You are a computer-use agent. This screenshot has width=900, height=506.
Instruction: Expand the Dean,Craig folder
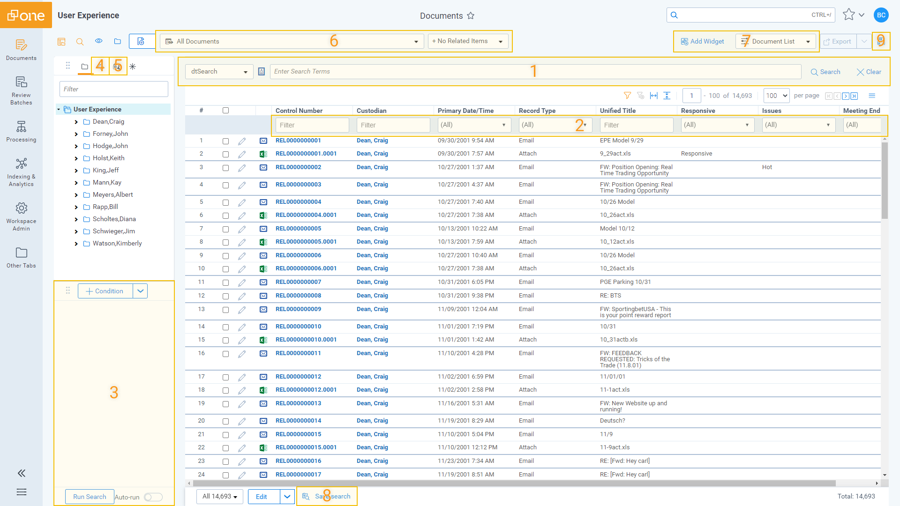coord(76,122)
